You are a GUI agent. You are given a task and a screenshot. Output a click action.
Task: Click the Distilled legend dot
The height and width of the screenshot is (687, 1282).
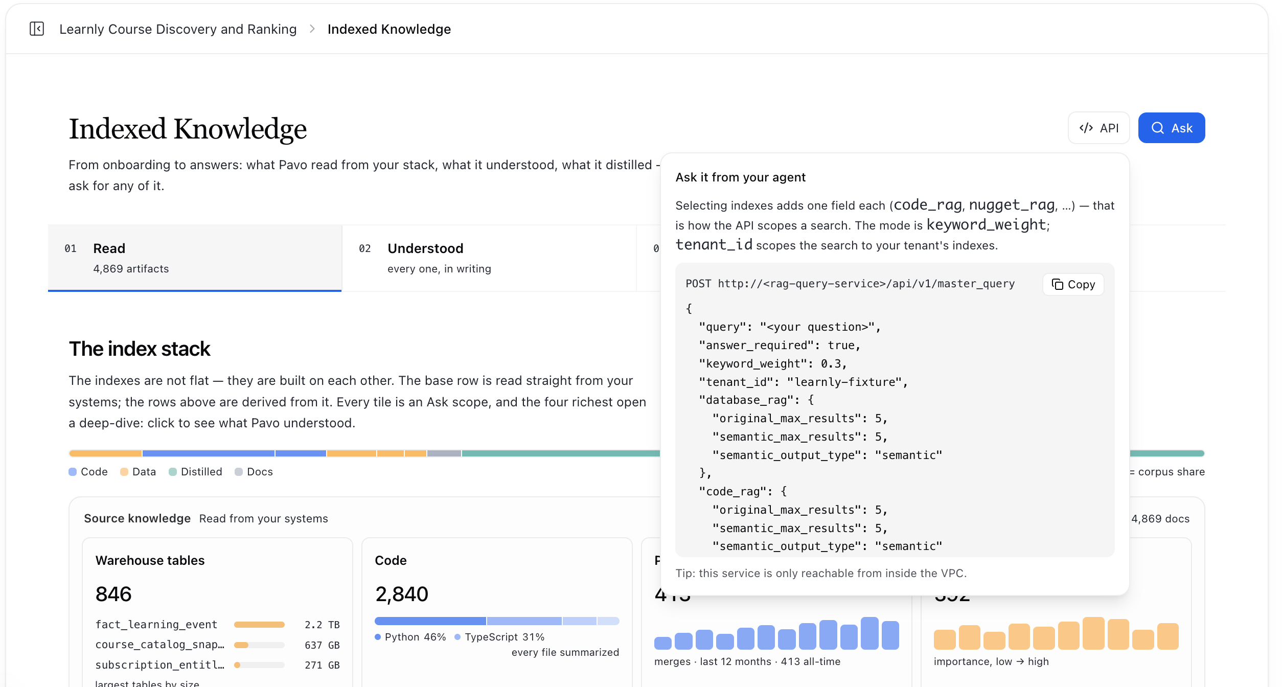(173, 472)
